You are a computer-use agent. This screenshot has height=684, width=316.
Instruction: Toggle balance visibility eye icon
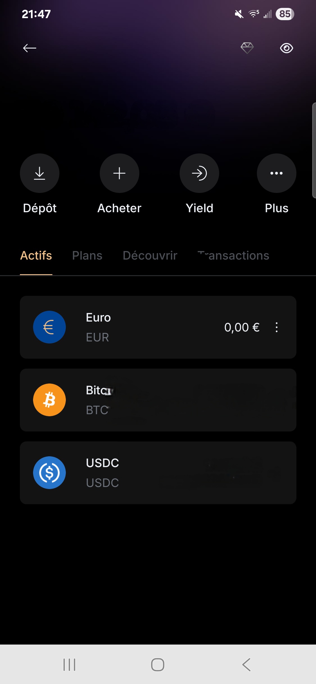point(286,48)
